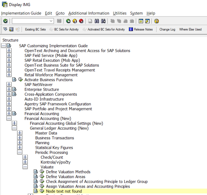Screen dimensions: 207x195
Task: Collapse the Valuate node
Action: (x=25, y=167)
